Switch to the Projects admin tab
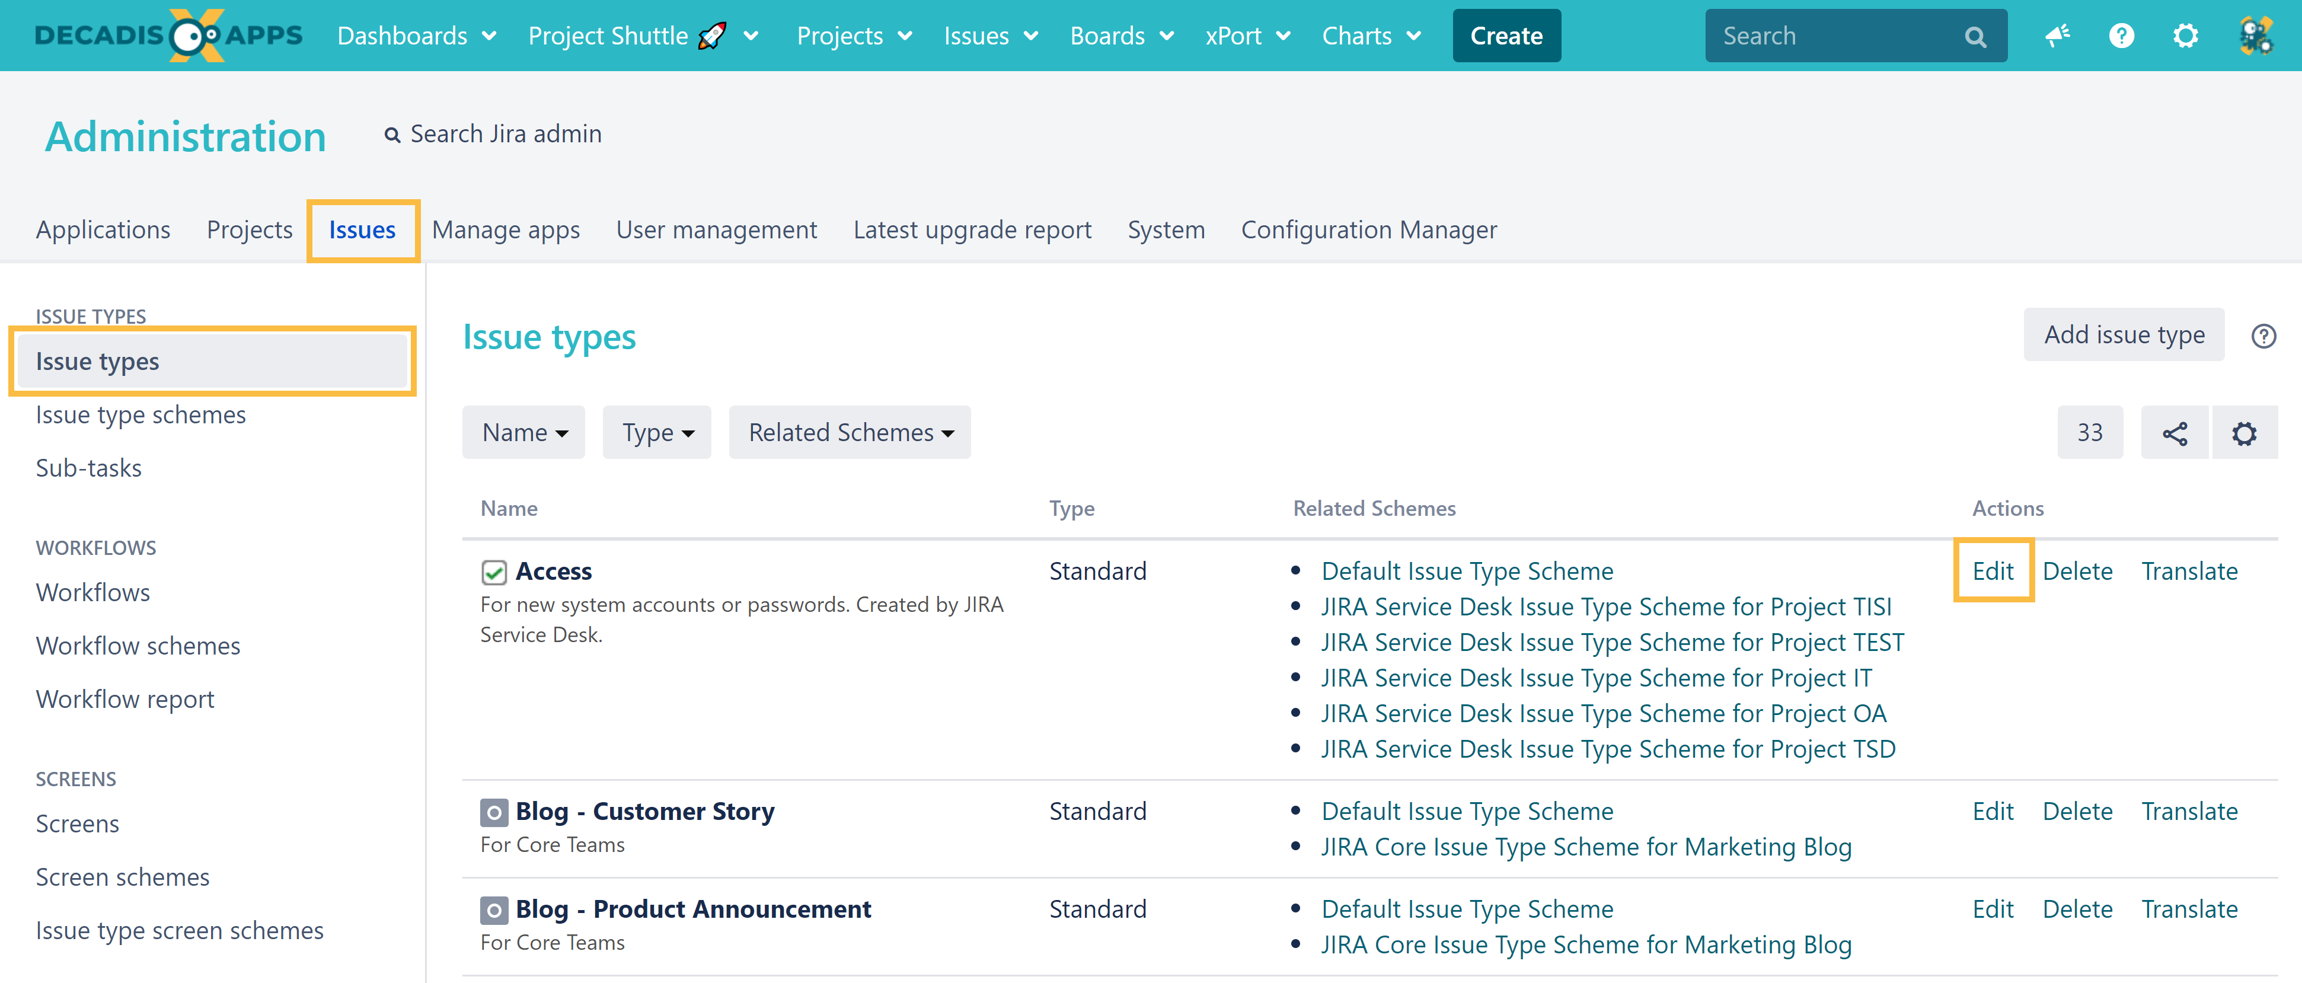 click(x=250, y=231)
